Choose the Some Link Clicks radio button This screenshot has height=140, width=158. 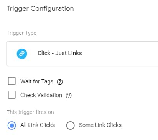pos(70,125)
